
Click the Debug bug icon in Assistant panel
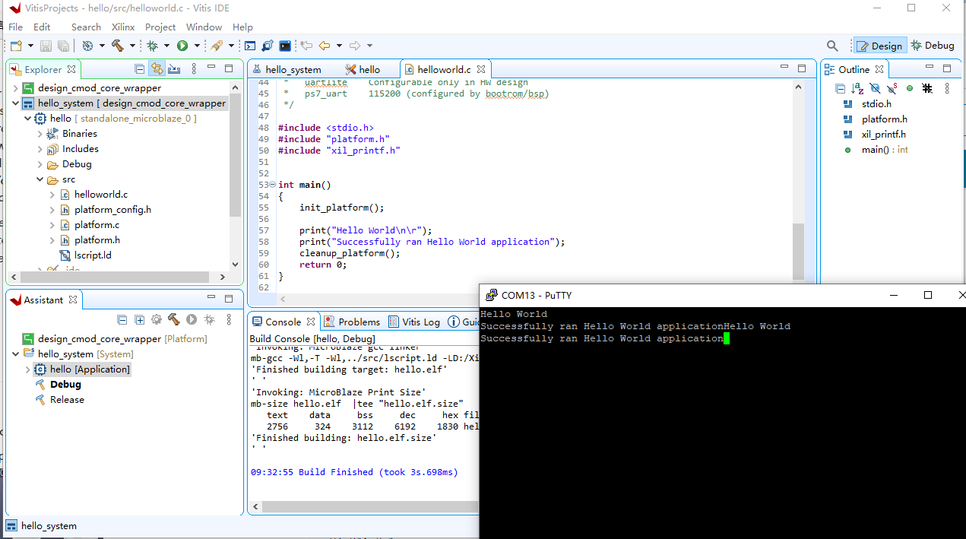point(209,320)
